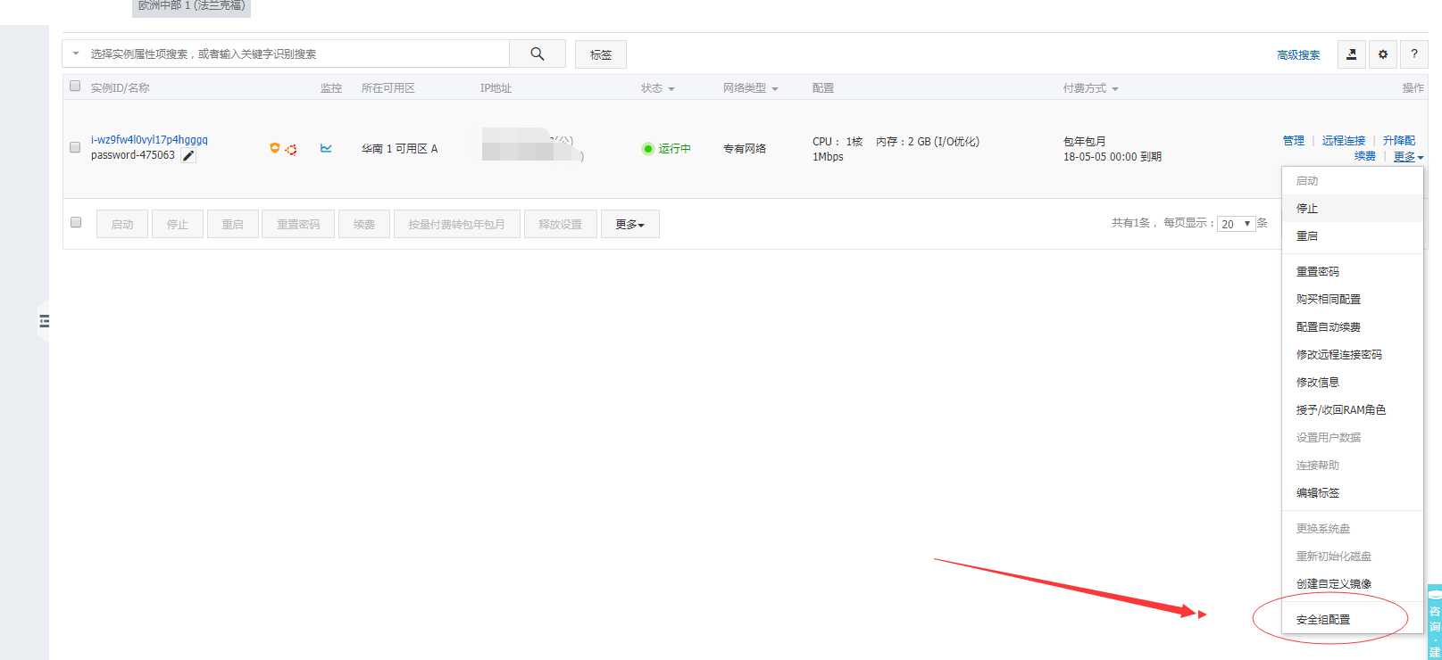Open instance ID i-wz9fw4l0vyl17p4hgggq link

coord(149,140)
